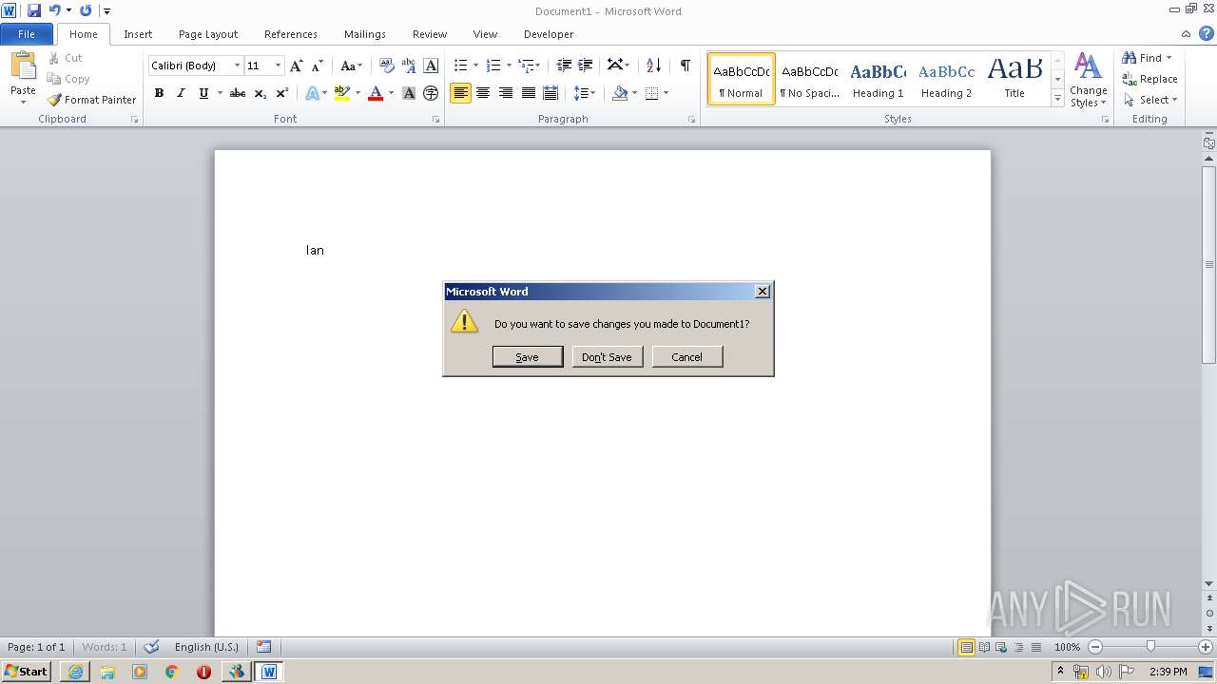The width and height of the screenshot is (1217, 684).
Task: Switch to the Developer tab
Action: coord(549,34)
